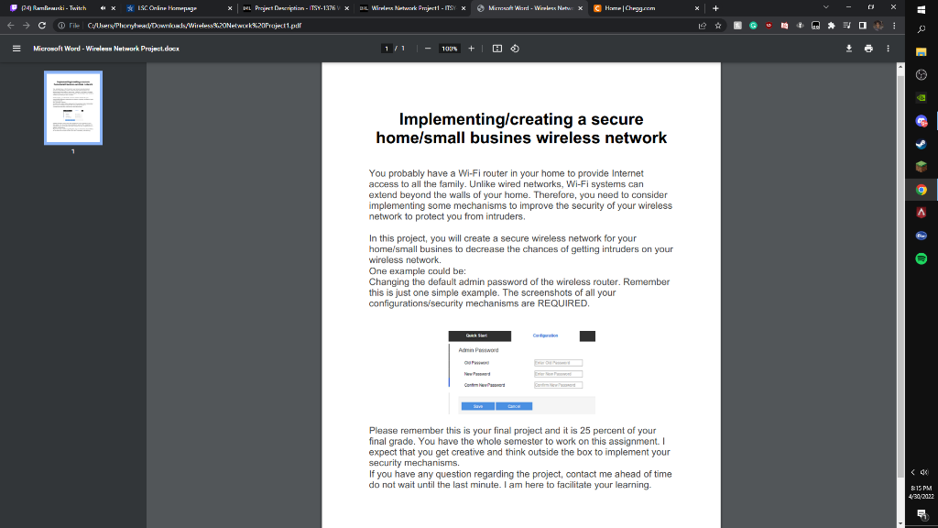
Task: Select the zoom out icon
Action: (427, 49)
